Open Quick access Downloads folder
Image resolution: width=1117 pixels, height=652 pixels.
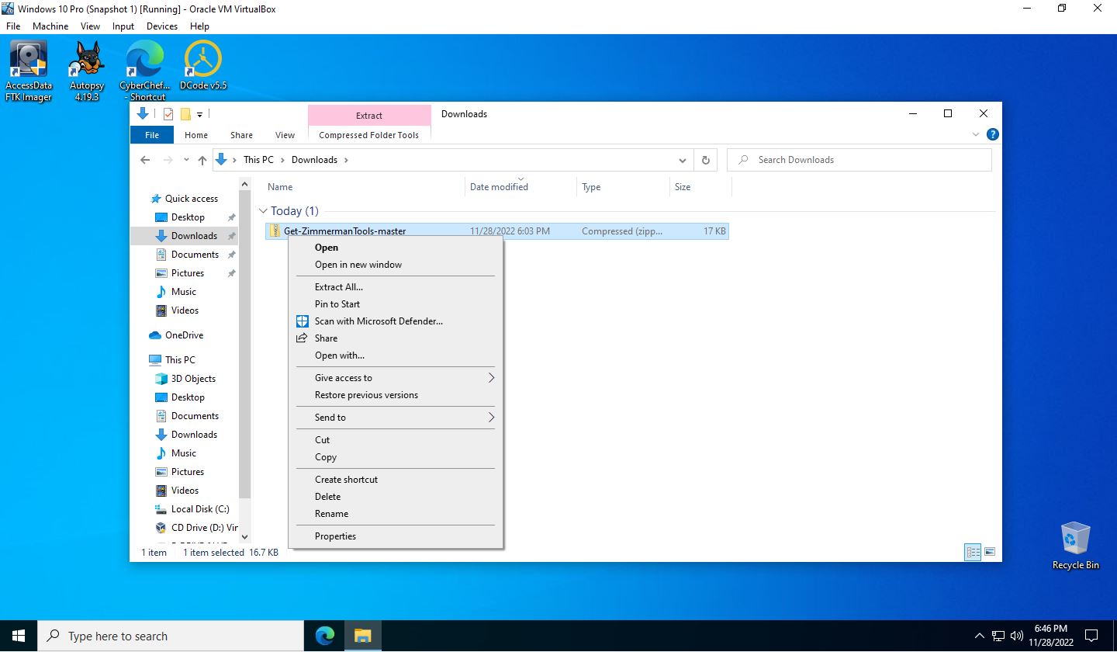194,236
